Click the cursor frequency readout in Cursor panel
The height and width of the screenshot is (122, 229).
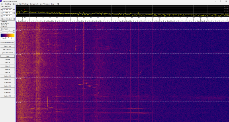click(5, 23)
